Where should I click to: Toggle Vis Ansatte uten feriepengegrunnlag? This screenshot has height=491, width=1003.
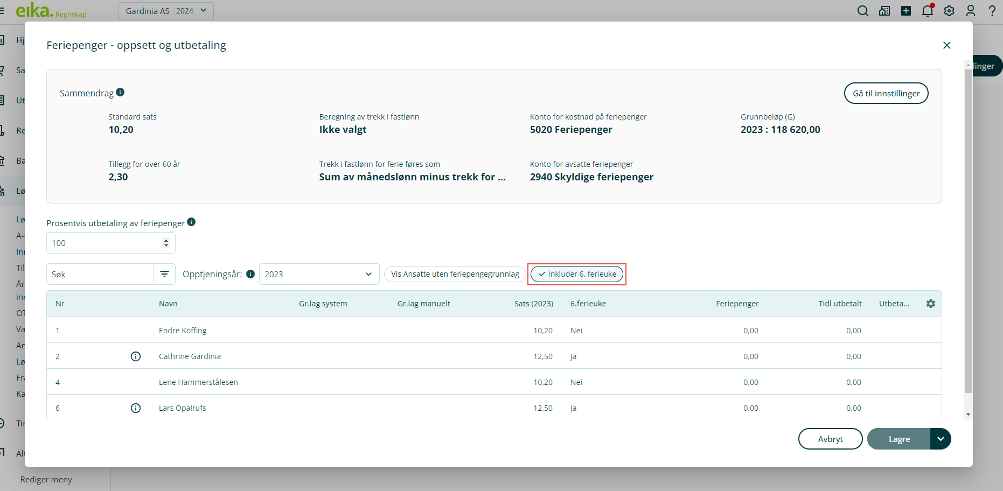click(x=455, y=274)
